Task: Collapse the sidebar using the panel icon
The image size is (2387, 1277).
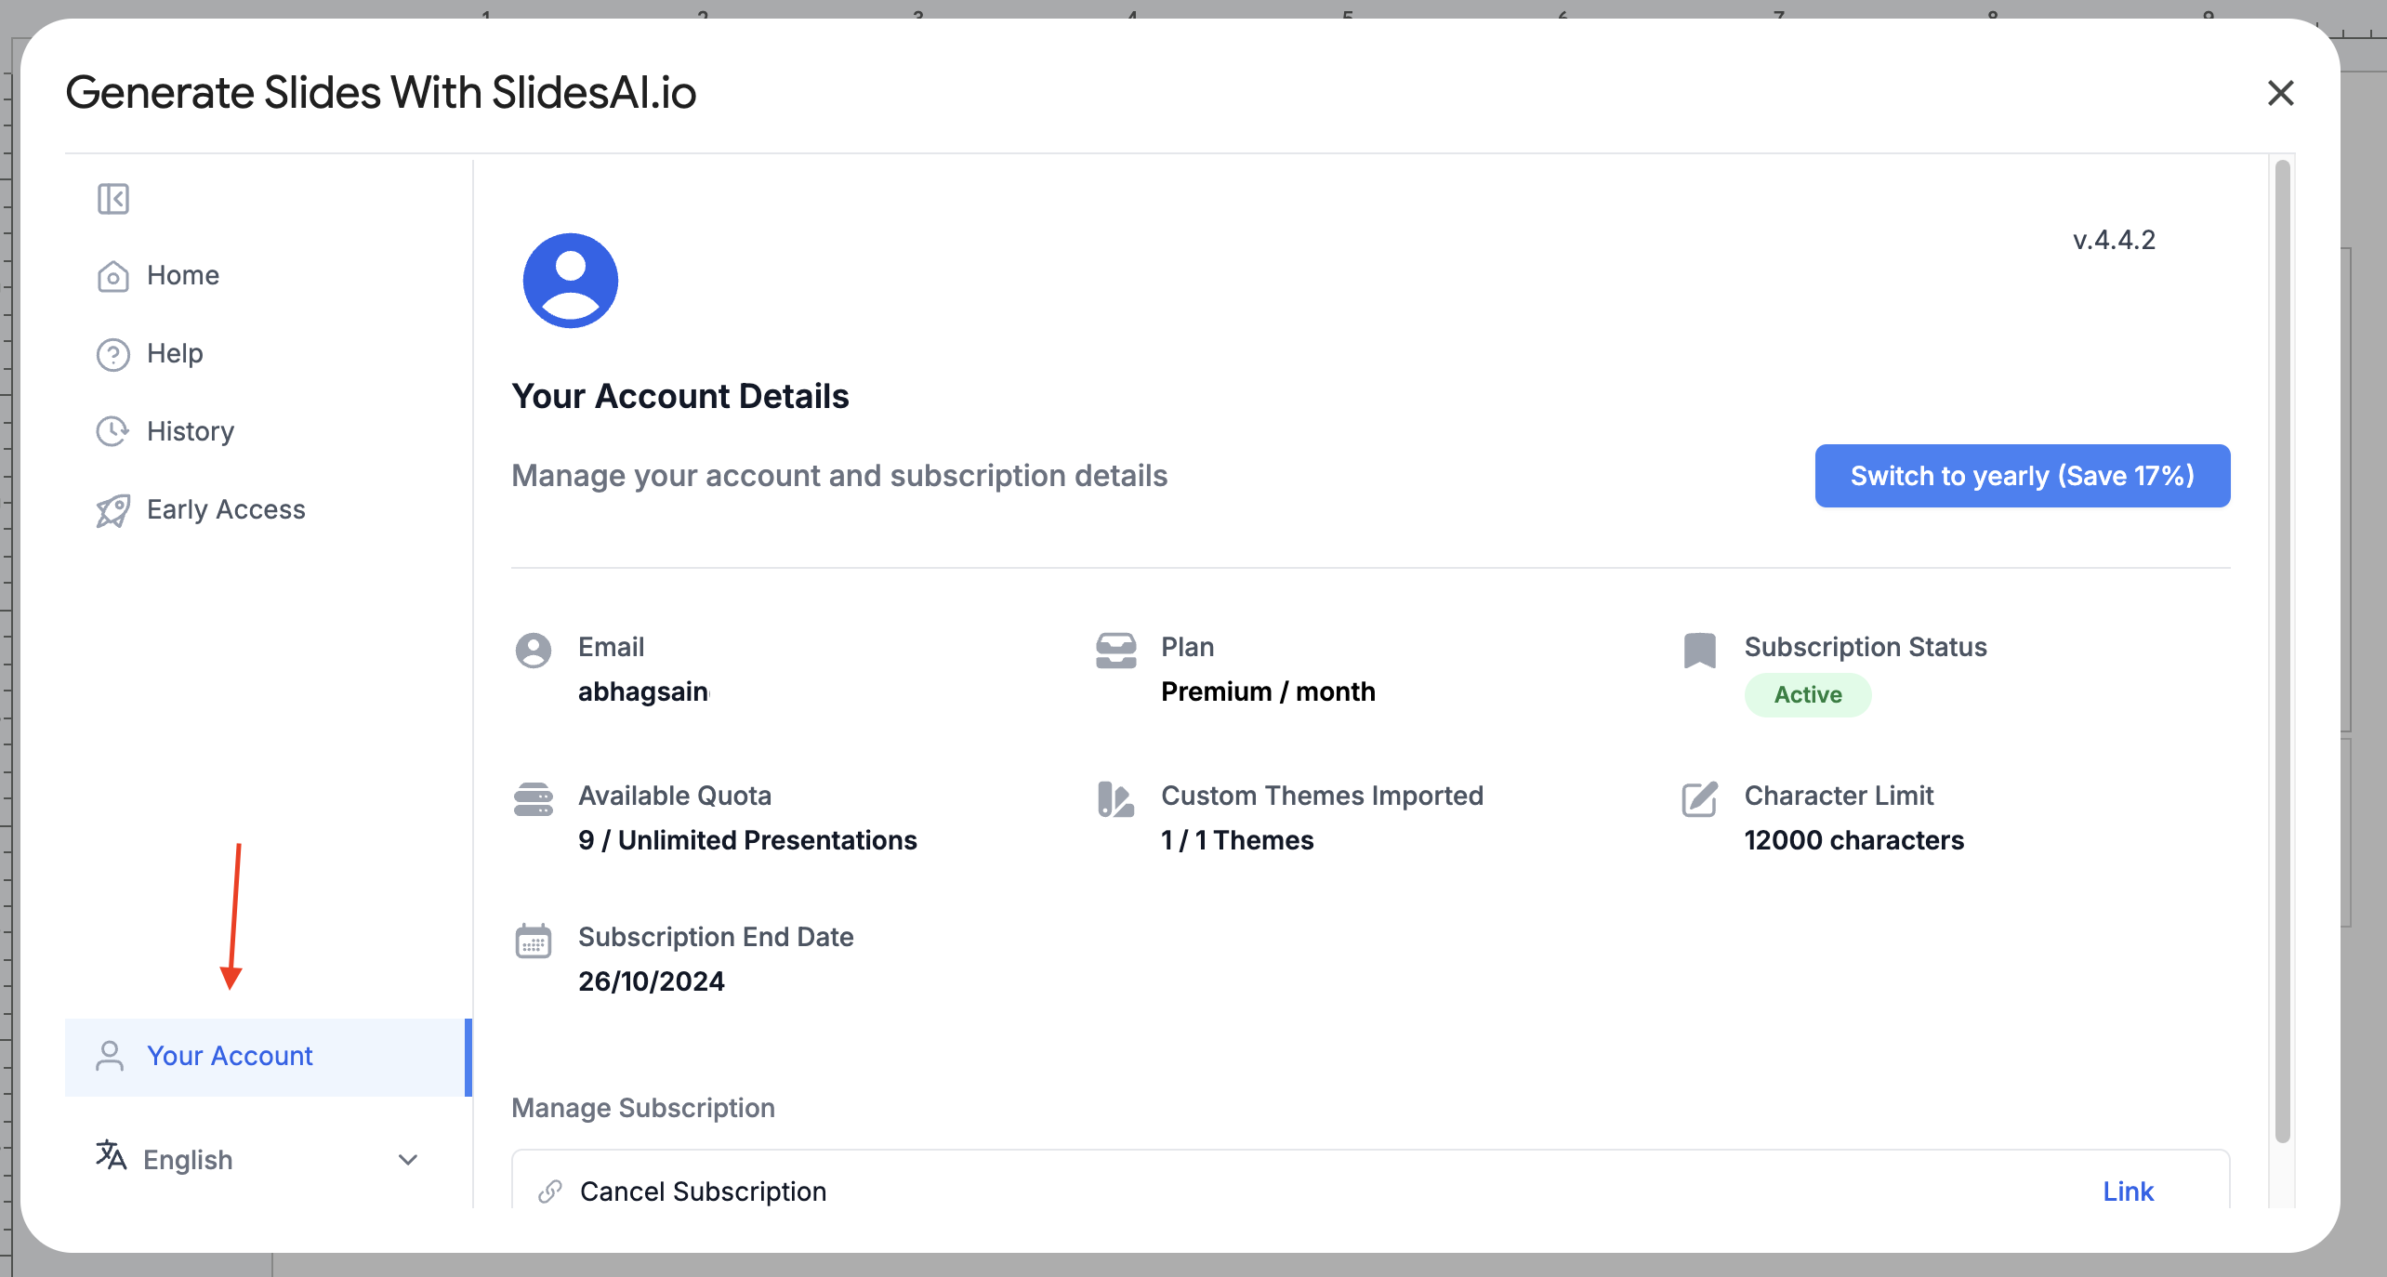Action: (x=113, y=199)
